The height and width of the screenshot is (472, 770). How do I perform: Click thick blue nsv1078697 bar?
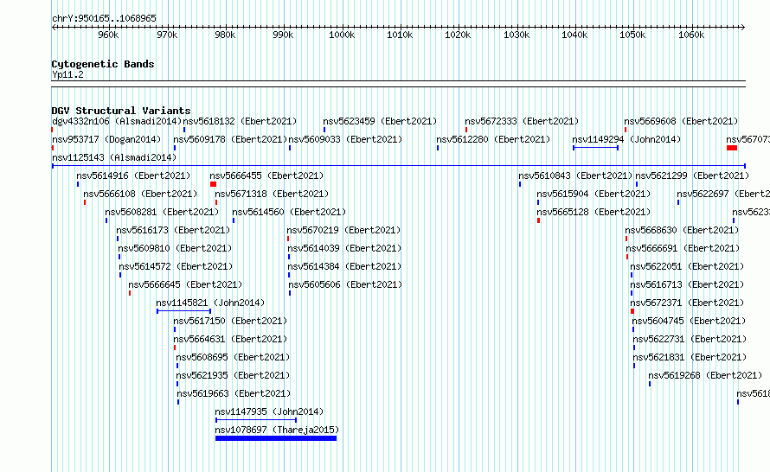tap(276, 438)
